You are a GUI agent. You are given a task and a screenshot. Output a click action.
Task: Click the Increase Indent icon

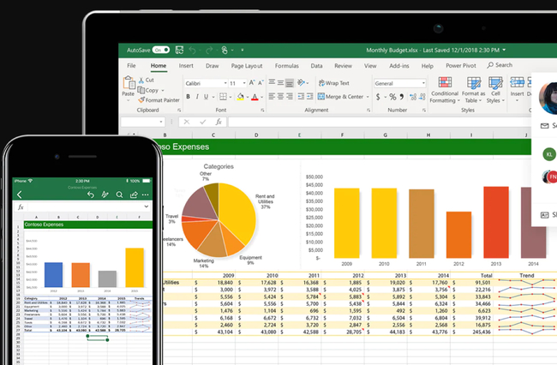(309, 96)
